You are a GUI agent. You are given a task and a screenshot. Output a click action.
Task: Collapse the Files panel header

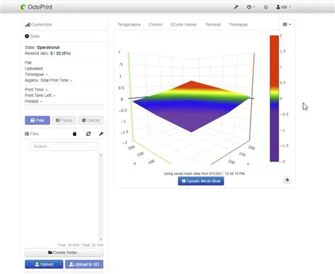click(32, 134)
